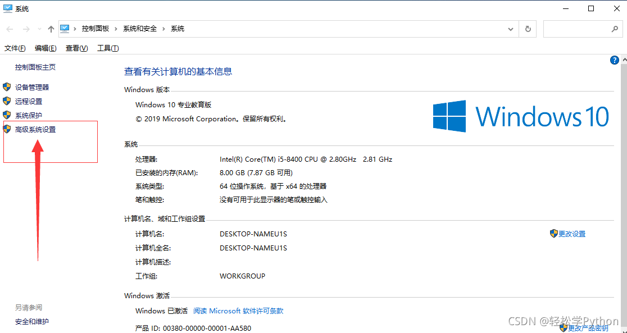Open the 文件(F) menu
The image size is (627, 333).
pos(15,48)
